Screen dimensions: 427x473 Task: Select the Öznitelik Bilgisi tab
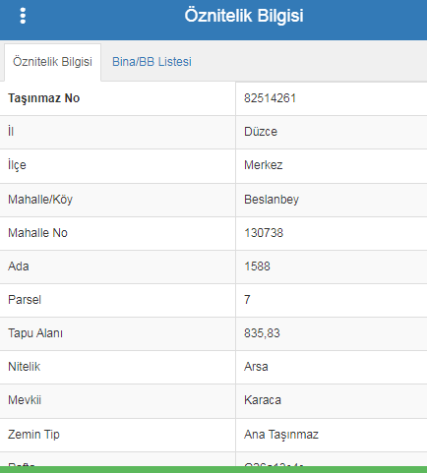point(52,62)
